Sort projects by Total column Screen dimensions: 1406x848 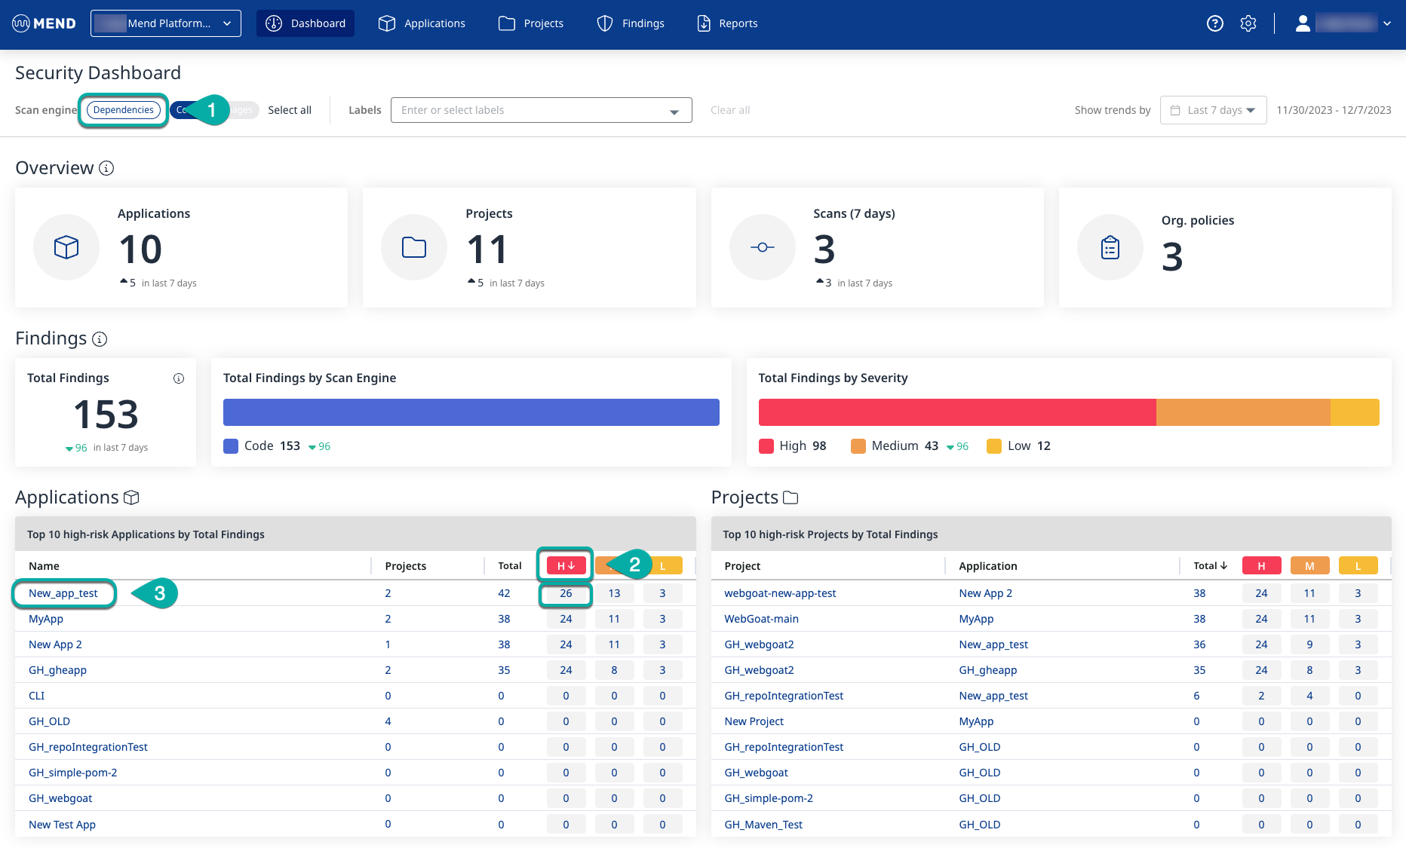point(1210,566)
